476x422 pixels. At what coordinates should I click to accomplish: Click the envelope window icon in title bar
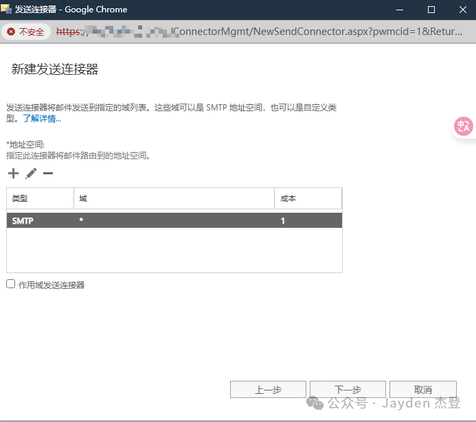pyautogui.click(x=7, y=10)
